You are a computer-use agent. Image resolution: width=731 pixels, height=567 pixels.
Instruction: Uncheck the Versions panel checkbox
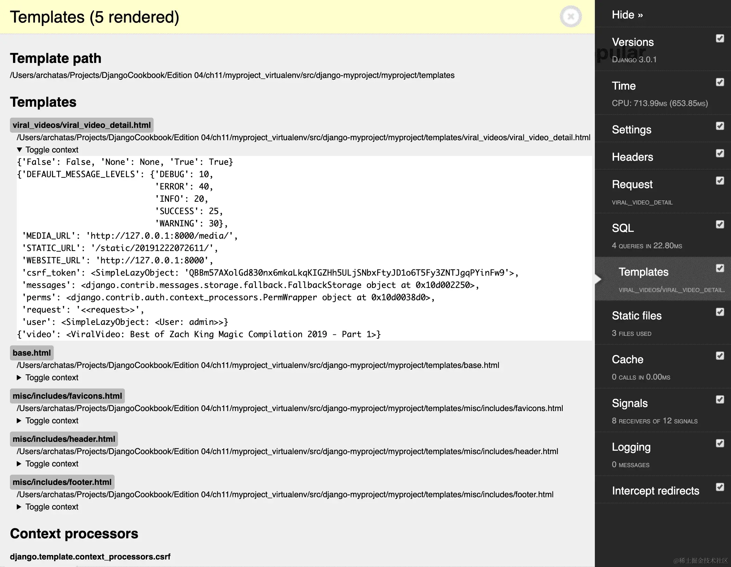[720, 38]
